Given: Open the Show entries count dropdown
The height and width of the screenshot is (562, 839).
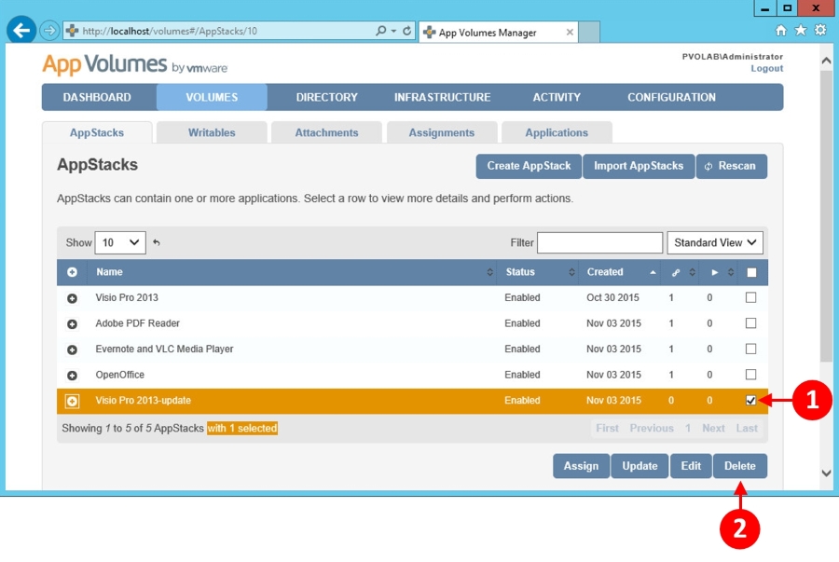Looking at the screenshot, I should click(x=120, y=242).
